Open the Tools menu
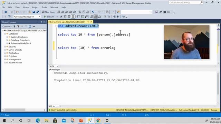 click(x=45, y=7)
